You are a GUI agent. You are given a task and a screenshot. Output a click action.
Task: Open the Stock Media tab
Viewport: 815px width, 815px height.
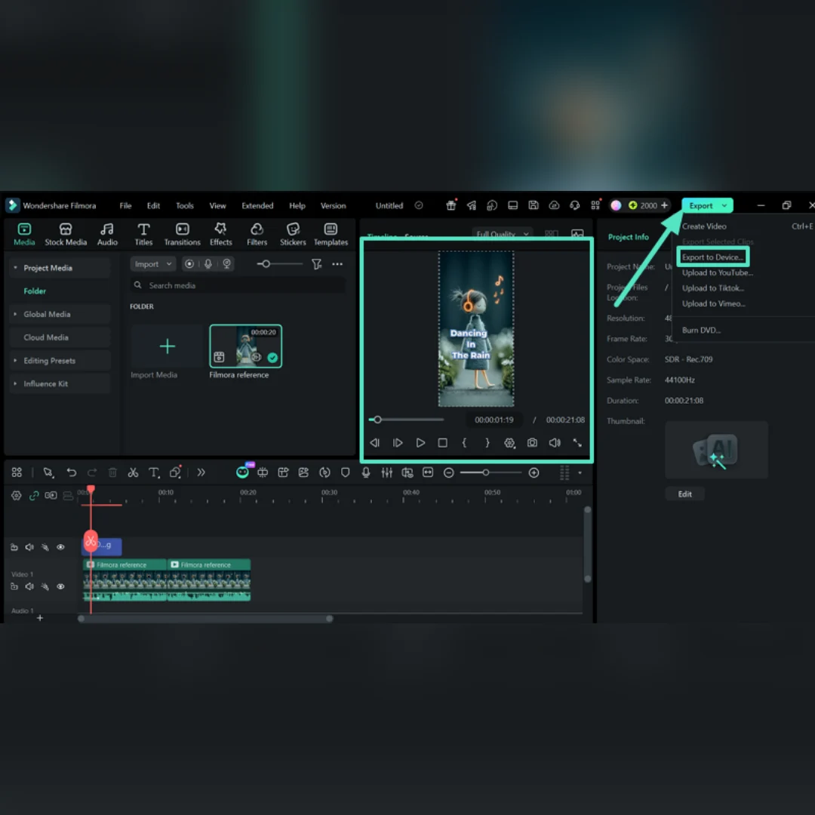pyautogui.click(x=66, y=234)
